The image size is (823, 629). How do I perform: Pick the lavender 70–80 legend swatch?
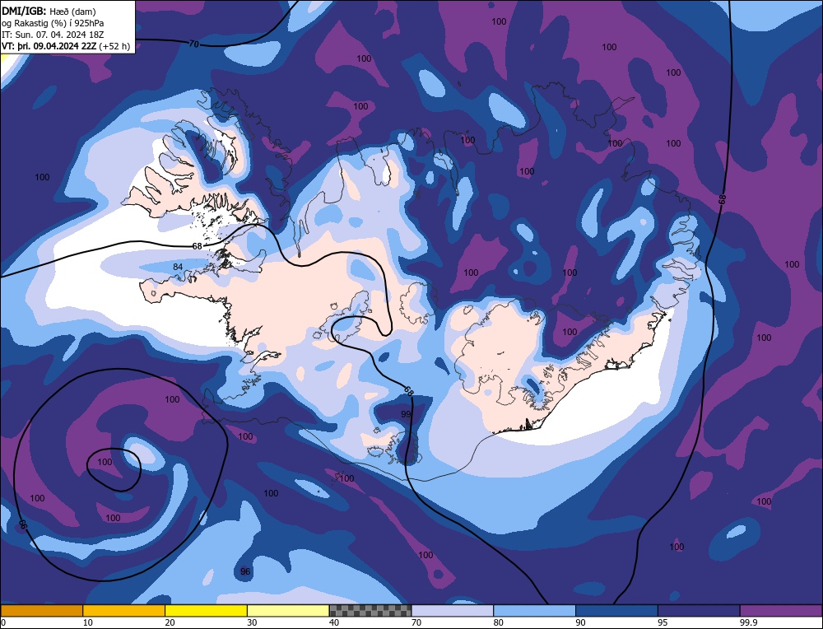(453, 611)
